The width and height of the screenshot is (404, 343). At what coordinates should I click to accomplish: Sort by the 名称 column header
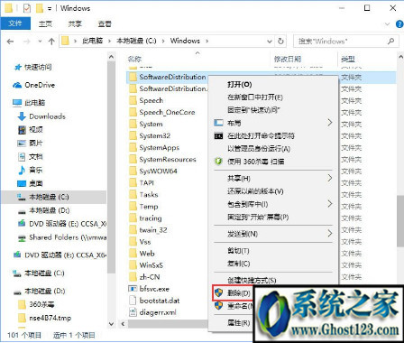[134, 59]
